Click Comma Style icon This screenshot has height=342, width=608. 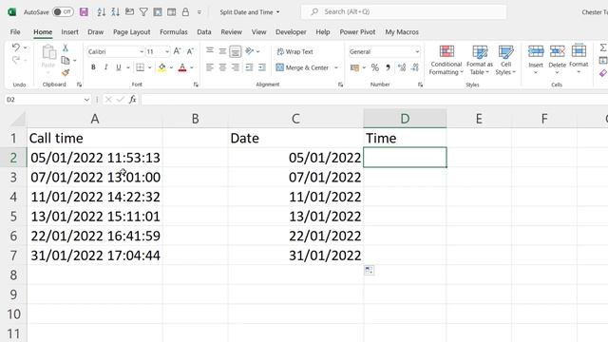[x=388, y=67]
